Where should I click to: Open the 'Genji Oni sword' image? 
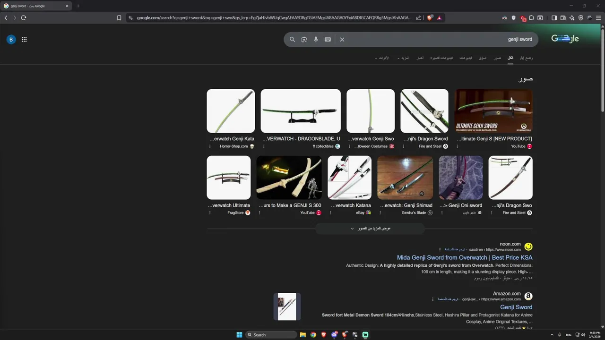[x=460, y=178]
